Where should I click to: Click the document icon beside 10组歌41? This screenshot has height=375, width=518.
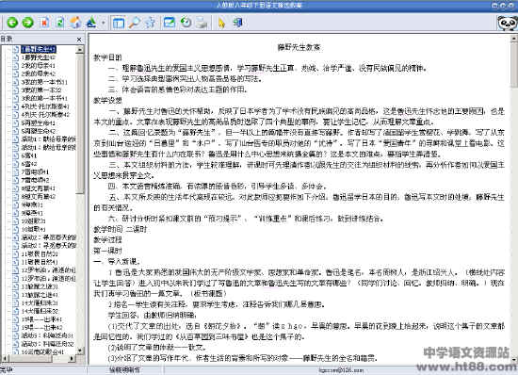tap(15, 229)
